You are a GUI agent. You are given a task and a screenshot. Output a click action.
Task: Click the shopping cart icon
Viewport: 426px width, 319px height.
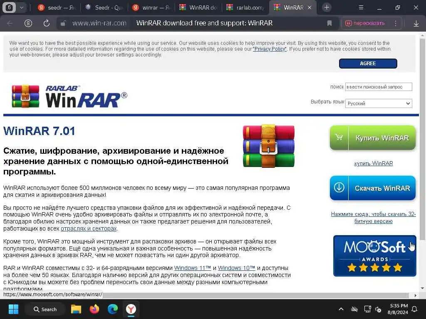[x=339, y=137]
